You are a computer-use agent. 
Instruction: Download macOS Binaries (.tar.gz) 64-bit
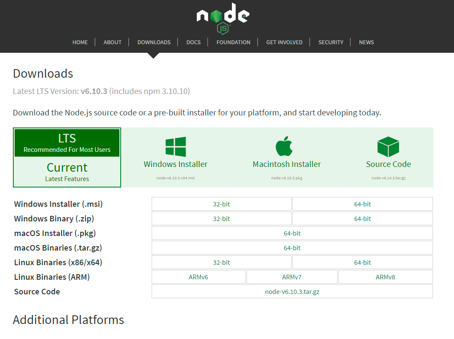pyautogui.click(x=292, y=248)
